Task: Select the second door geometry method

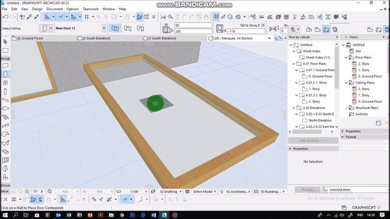Action: [128, 29]
